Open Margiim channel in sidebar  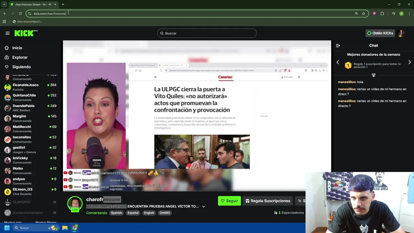(x=31, y=118)
